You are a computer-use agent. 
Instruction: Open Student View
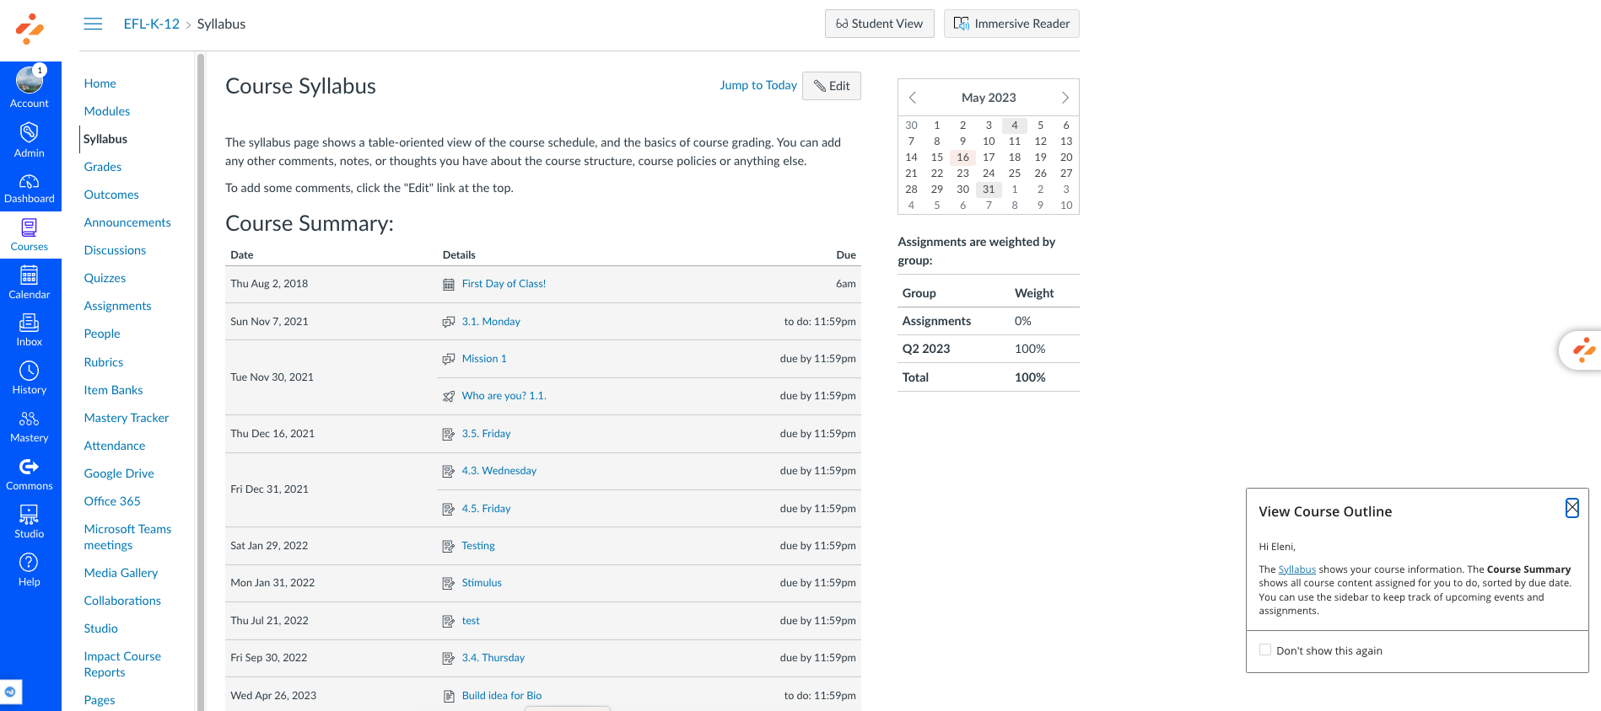pos(880,24)
